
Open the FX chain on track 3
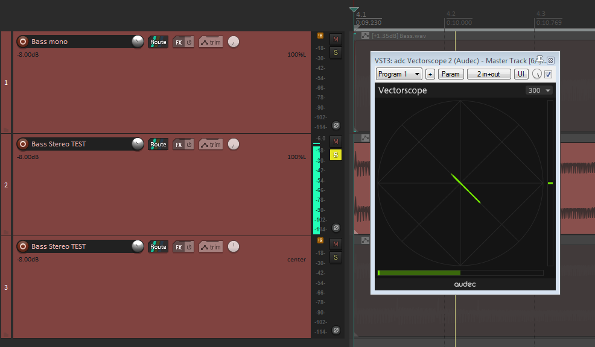[x=179, y=247]
